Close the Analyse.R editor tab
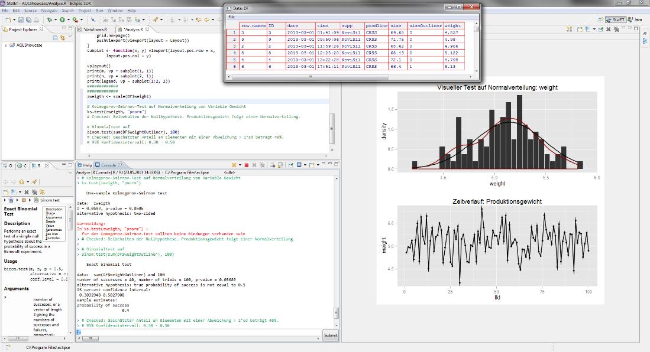This screenshot has height=352, width=650. coord(147,30)
